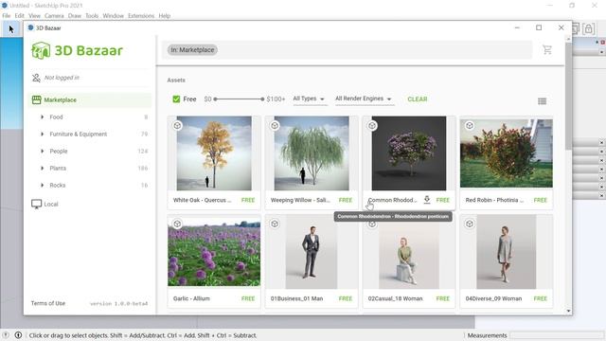
Task: Open the 02Casual_18 Woman thumbnail
Action: point(409,252)
